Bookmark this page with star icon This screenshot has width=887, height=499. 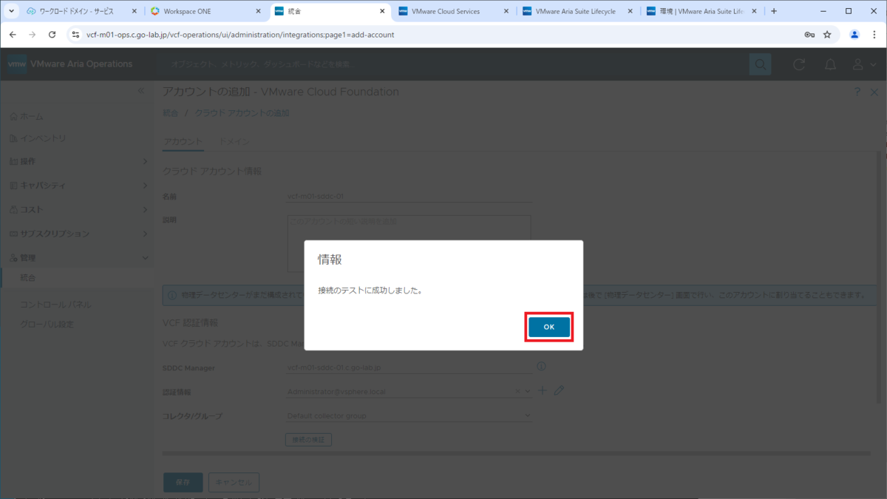pos(827,34)
